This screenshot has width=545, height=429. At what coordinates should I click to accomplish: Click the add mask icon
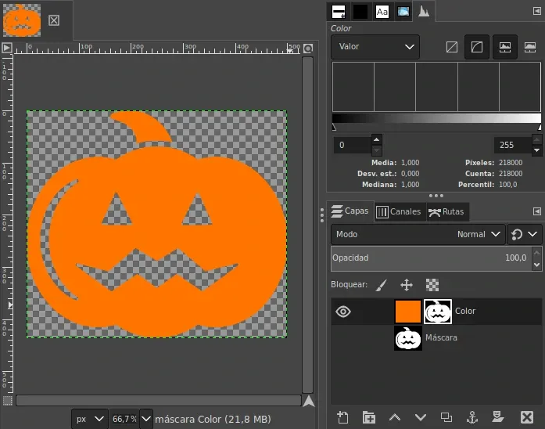(497, 417)
